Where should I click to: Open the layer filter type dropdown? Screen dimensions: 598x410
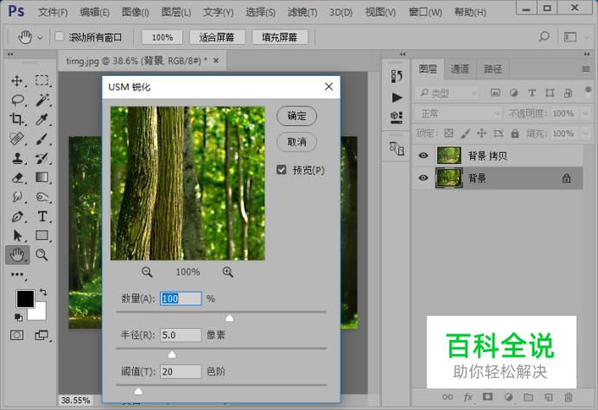(x=447, y=92)
